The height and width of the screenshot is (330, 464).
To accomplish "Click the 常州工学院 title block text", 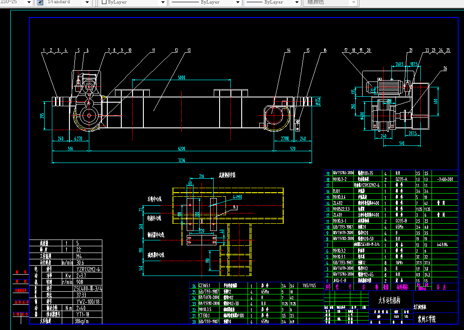I will coord(427,319).
